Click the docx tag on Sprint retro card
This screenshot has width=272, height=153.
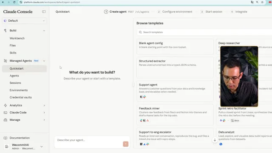pos(235,121)
